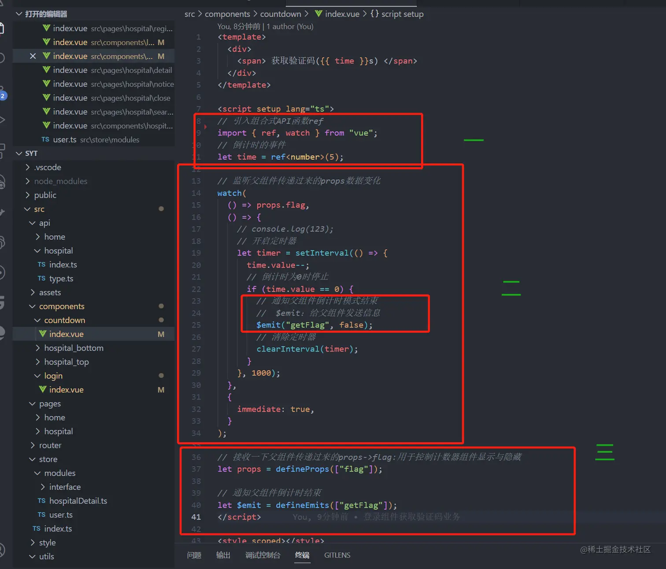Click the Vue icon of index.vue src\pages\hospital\notice
The height and width of the screenshot is (569, 666).
[46, 84]
